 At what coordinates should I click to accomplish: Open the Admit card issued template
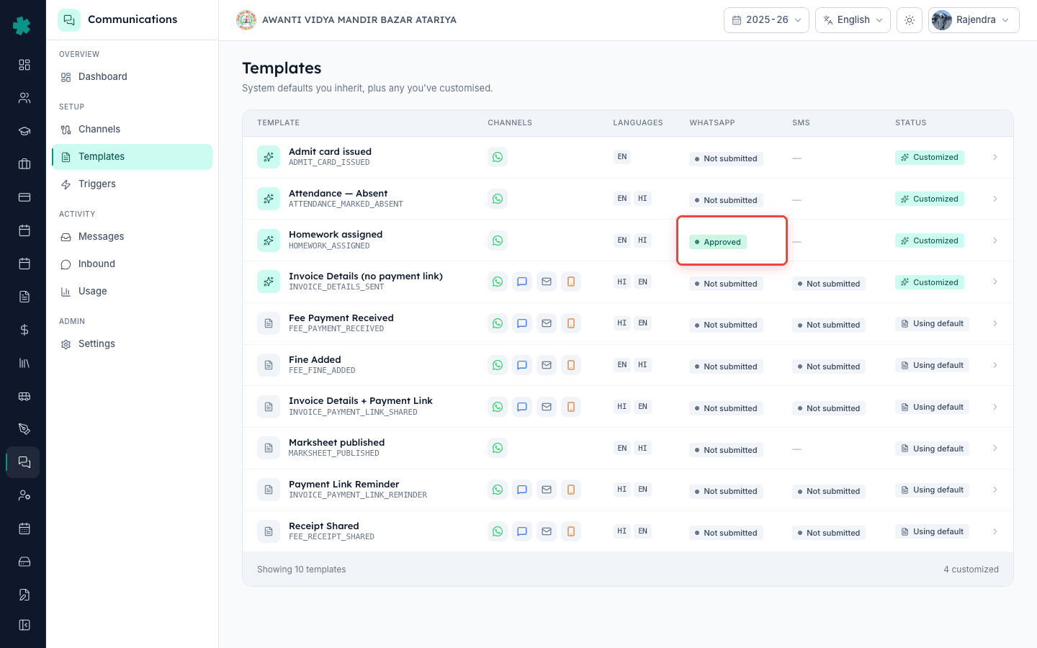[x=330, y=151]
